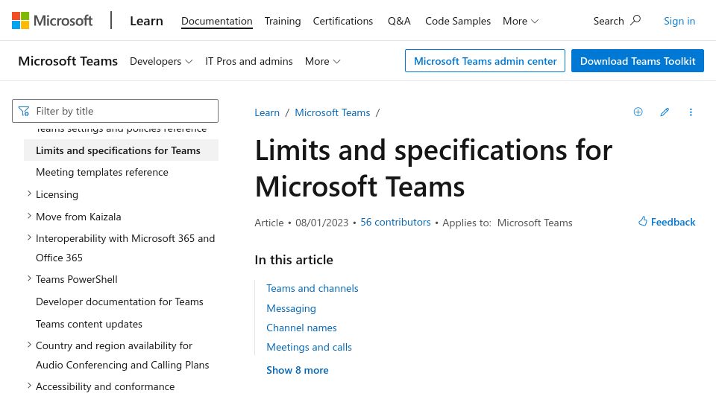The width and height of the screenshot is (716, 402).
Task: Expand the Move from Kaizala node
Action: point(29,216)
